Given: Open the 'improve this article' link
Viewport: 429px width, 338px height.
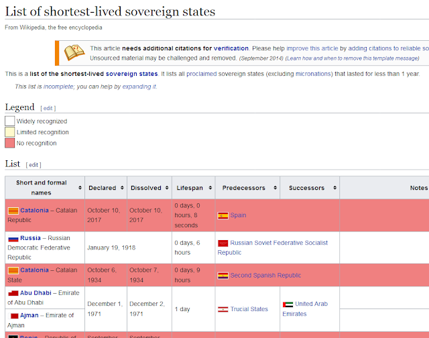Looking at the screenshot, I should coord(312,48).
